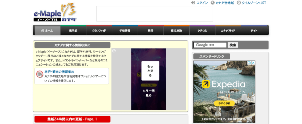
Task: Click the Google search input field
Action: tap(210, 45)
